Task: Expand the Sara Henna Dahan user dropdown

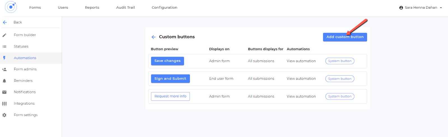Action: [x=441, y=8]
